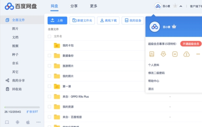Open 文档 category in sidebar

(x=15, y=37)
